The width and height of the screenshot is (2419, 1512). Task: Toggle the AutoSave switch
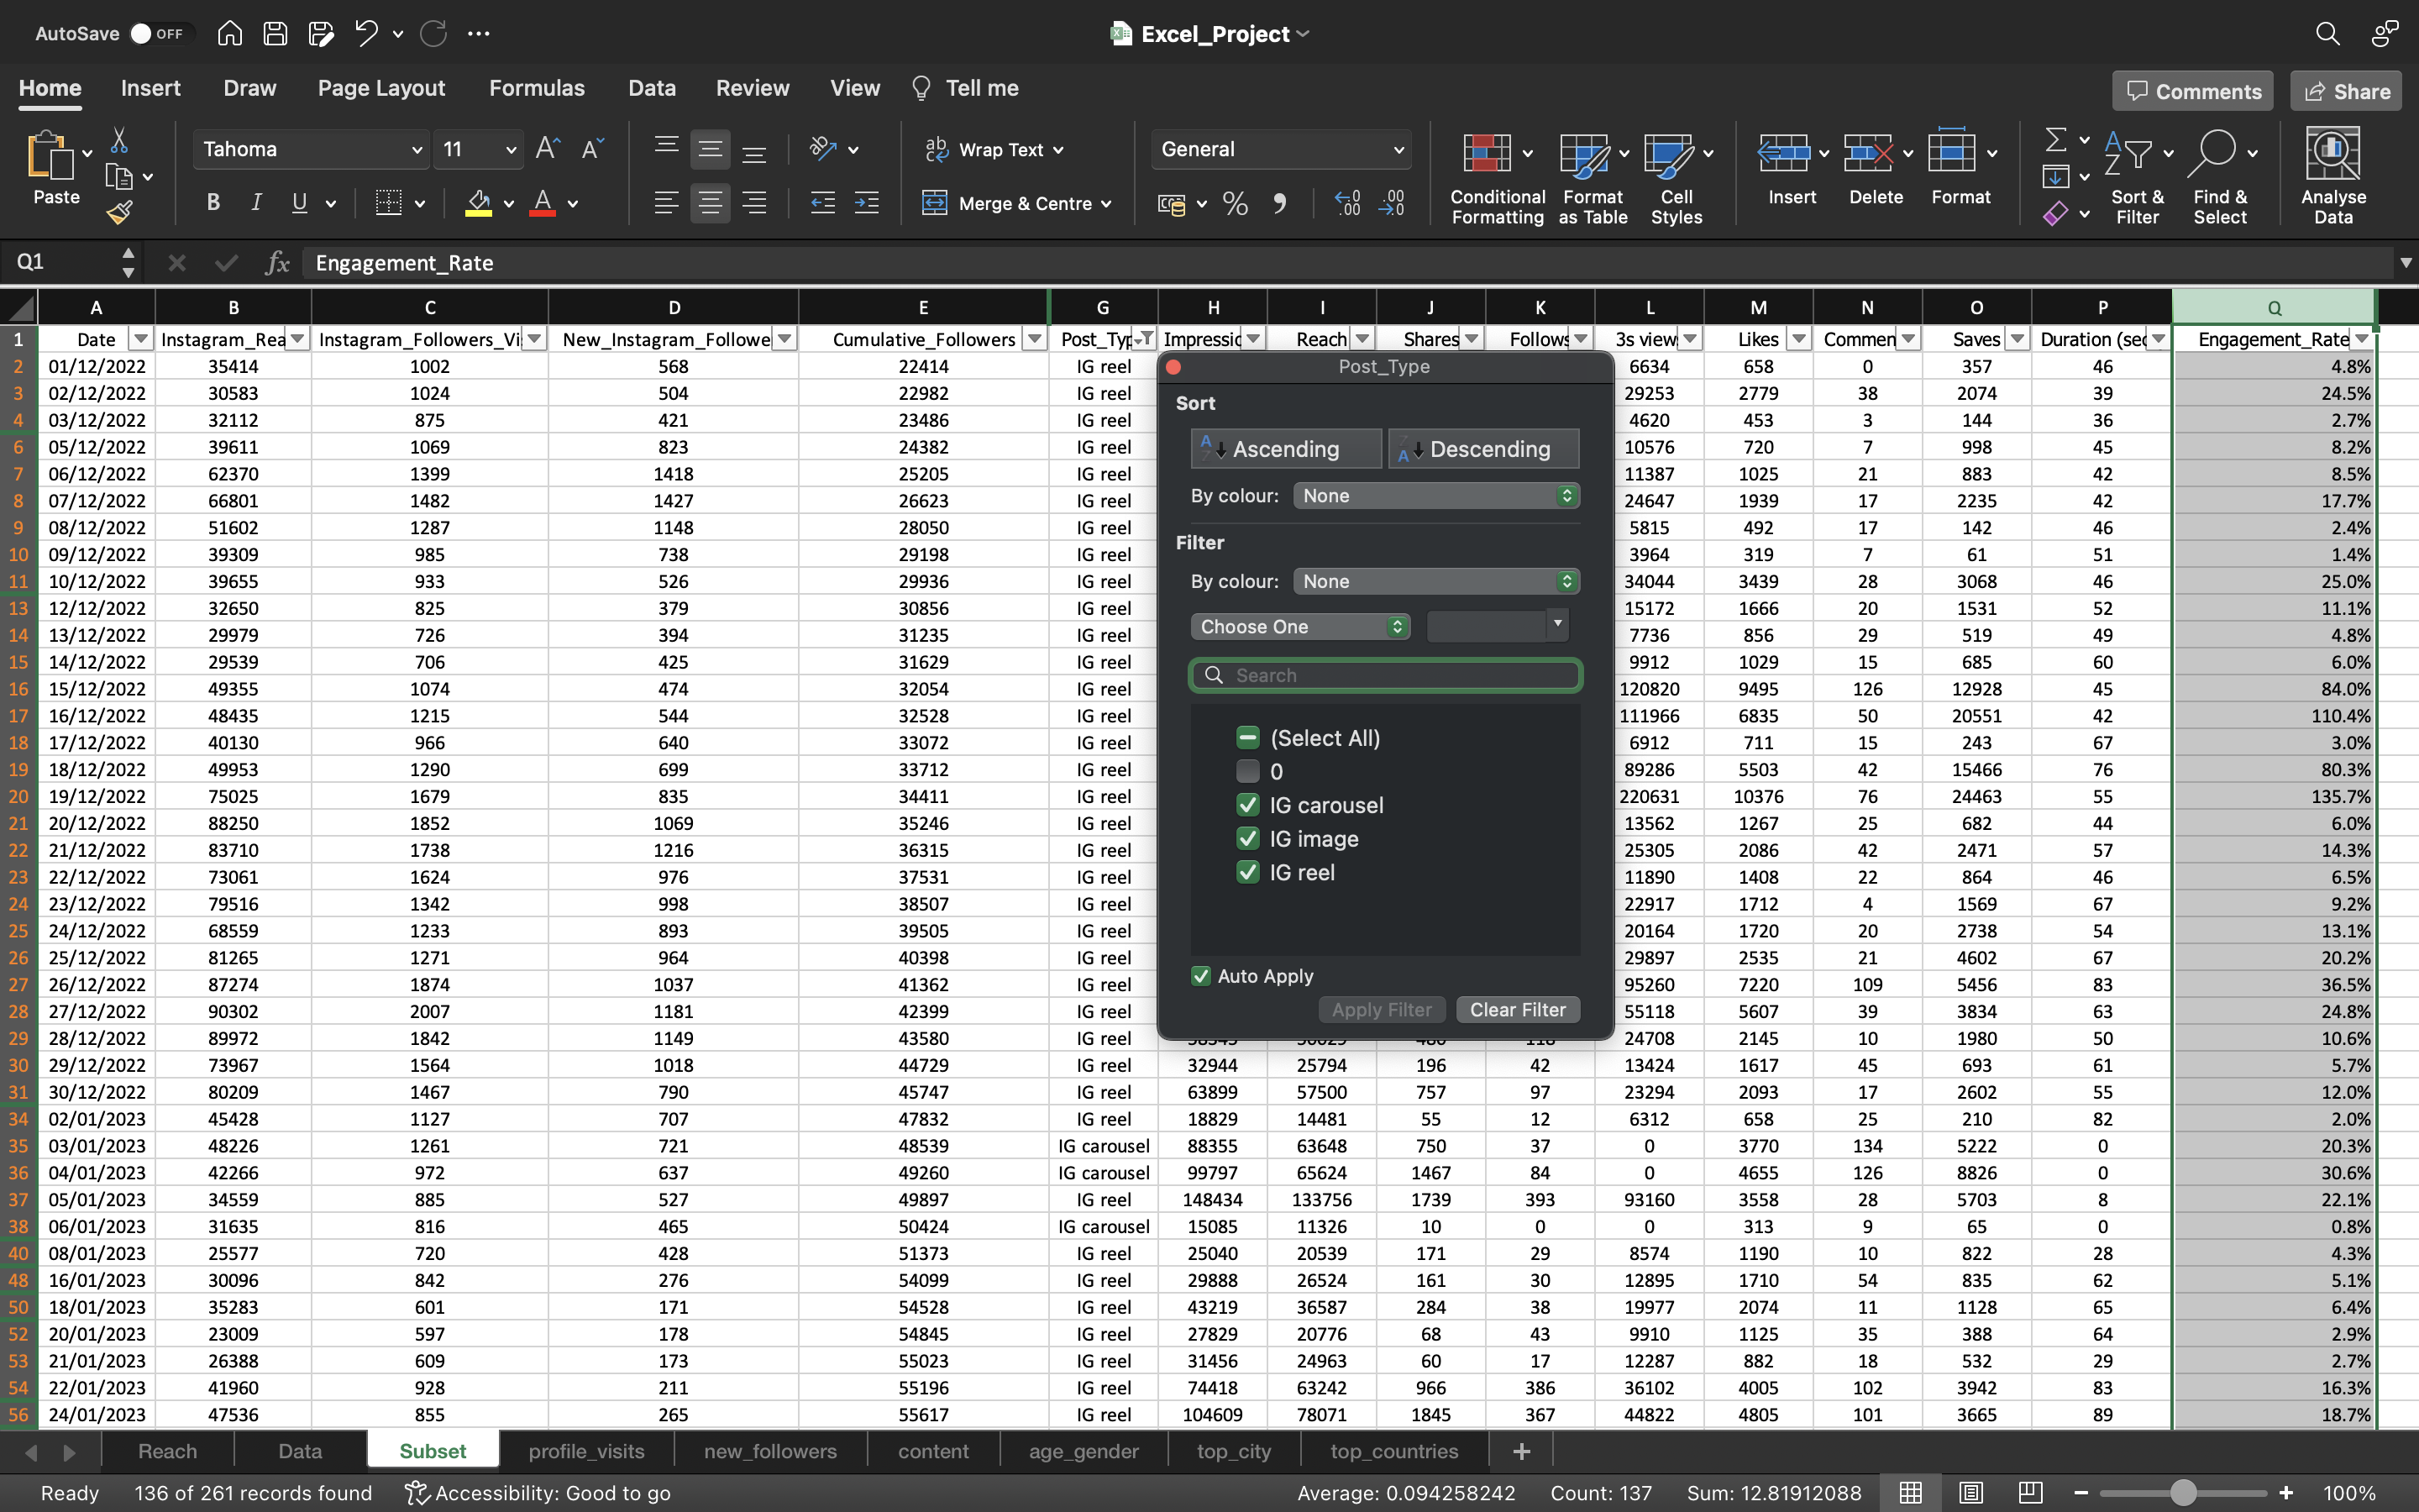[160, 33]
